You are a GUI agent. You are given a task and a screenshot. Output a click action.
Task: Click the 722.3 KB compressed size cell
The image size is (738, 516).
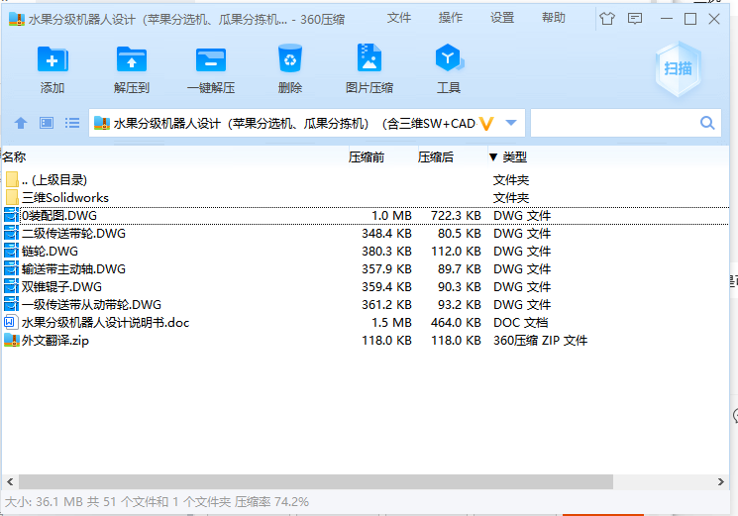tap(456, 216)
